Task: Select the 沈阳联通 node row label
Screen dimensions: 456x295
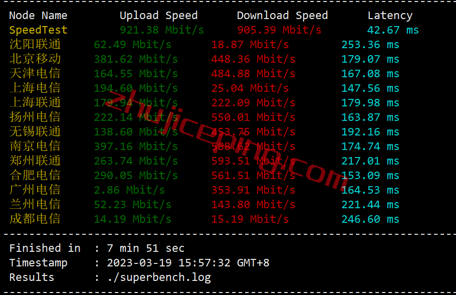Action: coord(35,44)
